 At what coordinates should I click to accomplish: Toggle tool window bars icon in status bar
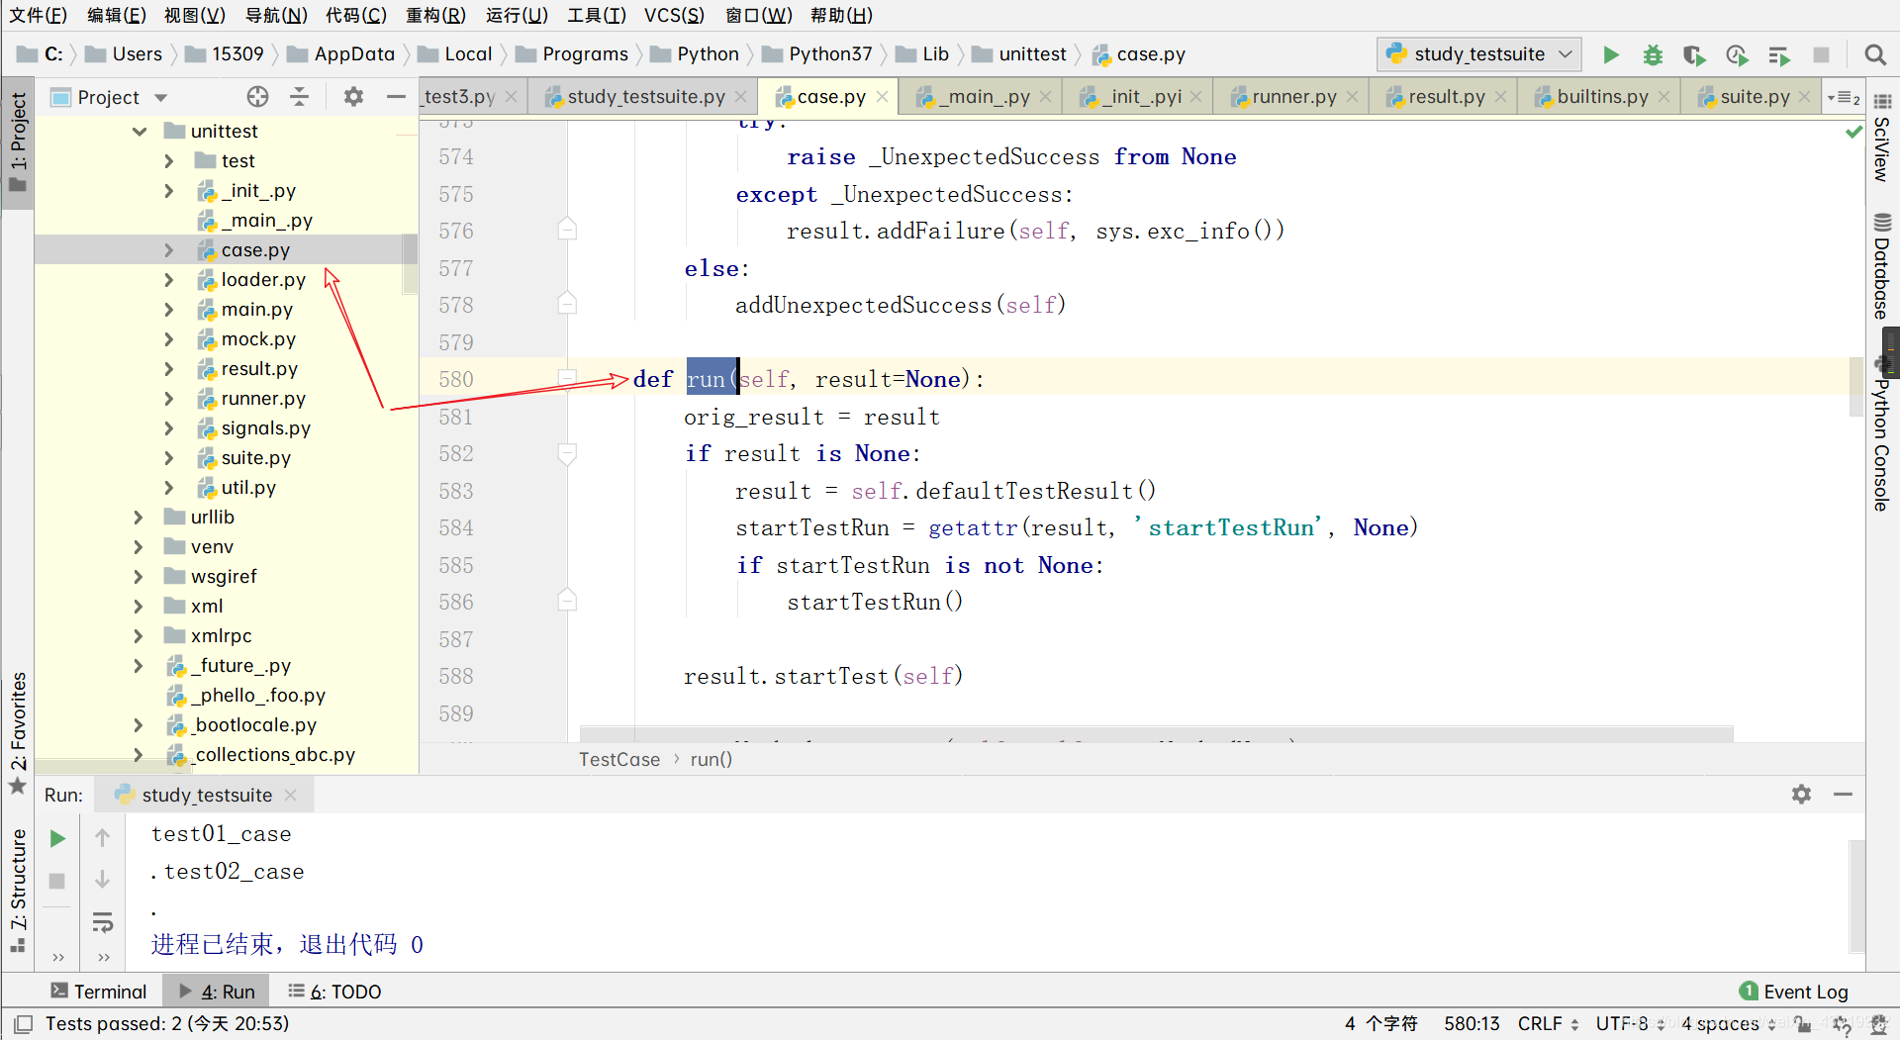click(x=24, y=1023)
